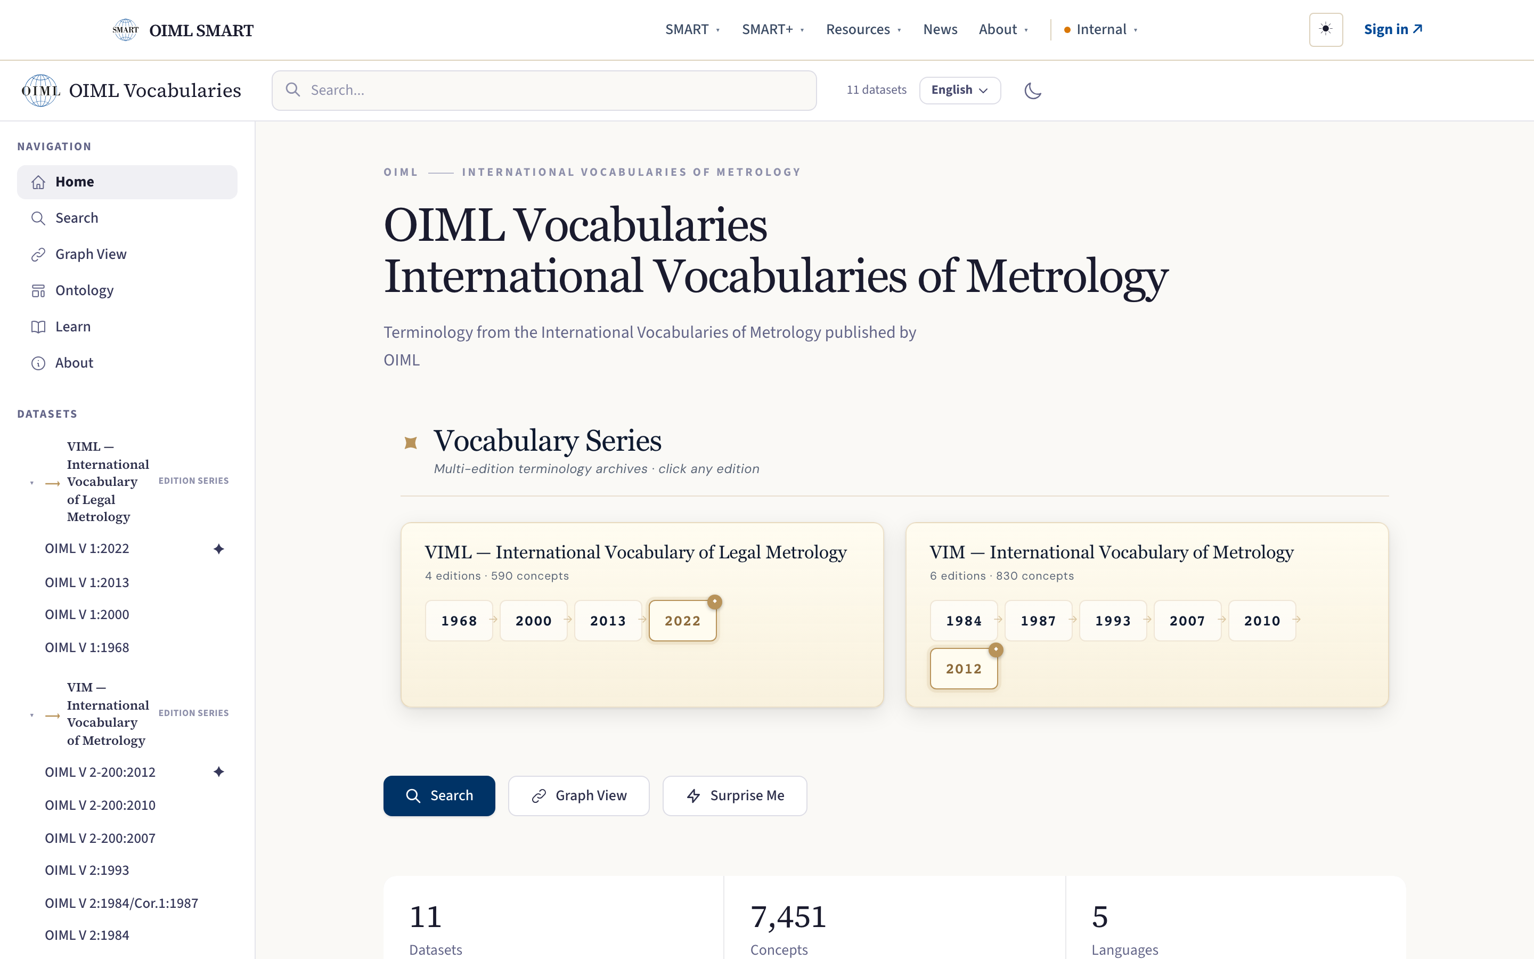Click the star icon beside OIML V 2-200:2012
Screen dimensions: 1534x959
tap(219, 772)
